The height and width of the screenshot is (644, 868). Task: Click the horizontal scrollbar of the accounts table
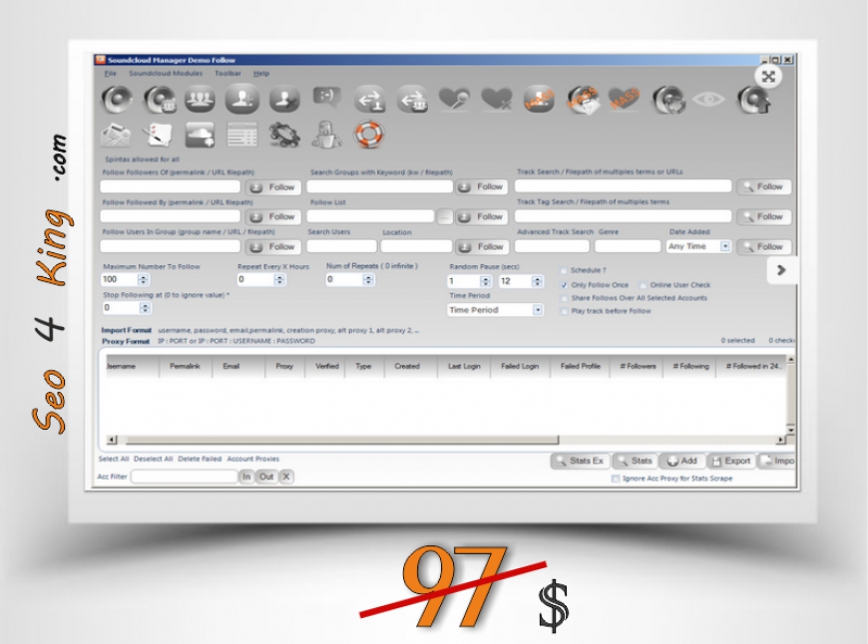click(x=342, y=440)
